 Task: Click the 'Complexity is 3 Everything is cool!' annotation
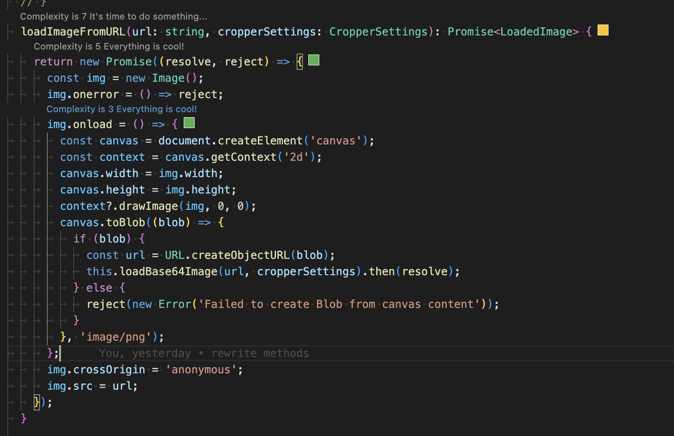pyautogui.click(x=121, y=109)
